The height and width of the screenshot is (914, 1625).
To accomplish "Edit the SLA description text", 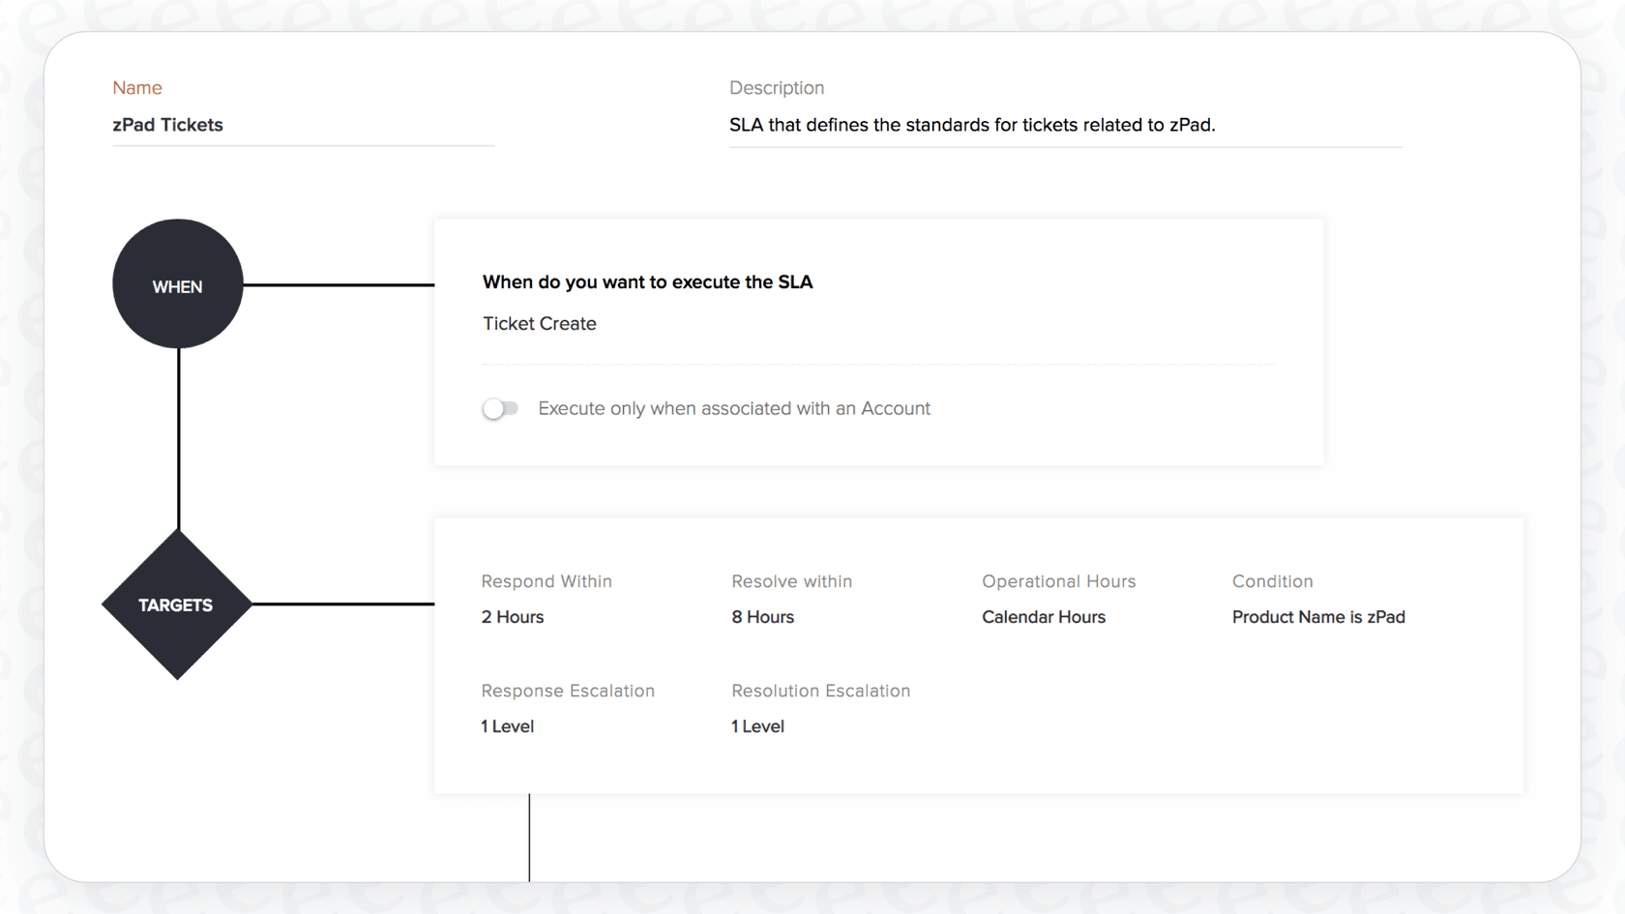I will (x=972, y=124).
